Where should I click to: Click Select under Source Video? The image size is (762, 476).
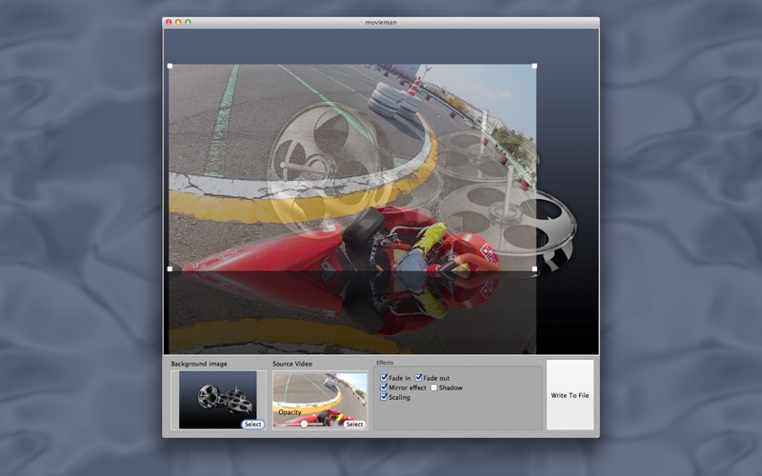(354, 424)
